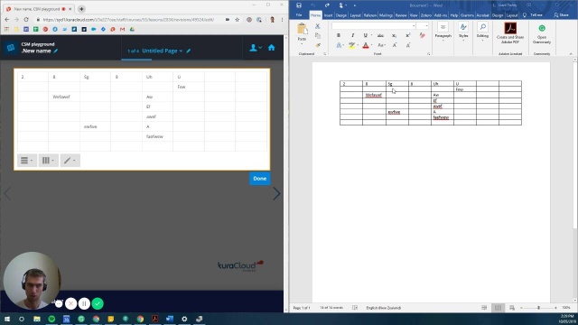Expand the Untitled Page dropdown
Image resolution: width=578 pixels, height=325 pixels.
coord(163,51)
